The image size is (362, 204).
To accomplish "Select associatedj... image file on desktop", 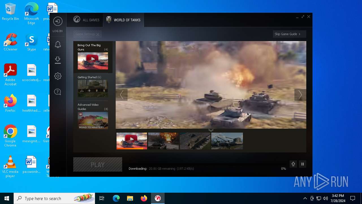I will tap(31, 73).
